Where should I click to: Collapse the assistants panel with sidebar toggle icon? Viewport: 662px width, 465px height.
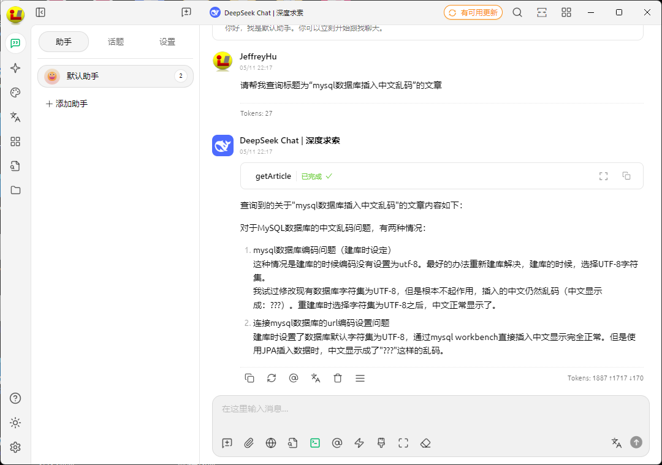click(x=40, y=12)
